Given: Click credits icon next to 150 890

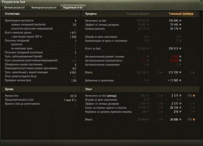Looking at the screenshot, I should (x=180, y=21).
